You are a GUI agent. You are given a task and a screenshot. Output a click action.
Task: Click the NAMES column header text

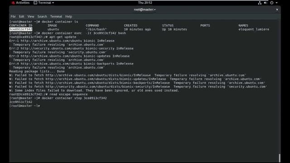click(x=243, y=25)
